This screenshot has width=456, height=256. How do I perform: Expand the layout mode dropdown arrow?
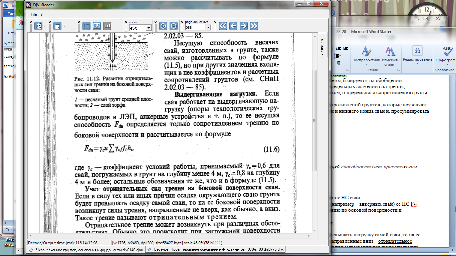(45, 26)
